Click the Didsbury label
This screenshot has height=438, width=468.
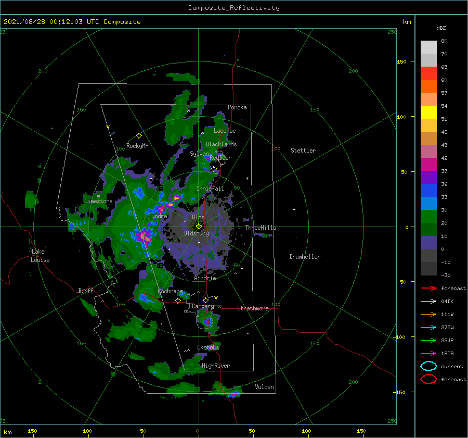tap(196, 233)
